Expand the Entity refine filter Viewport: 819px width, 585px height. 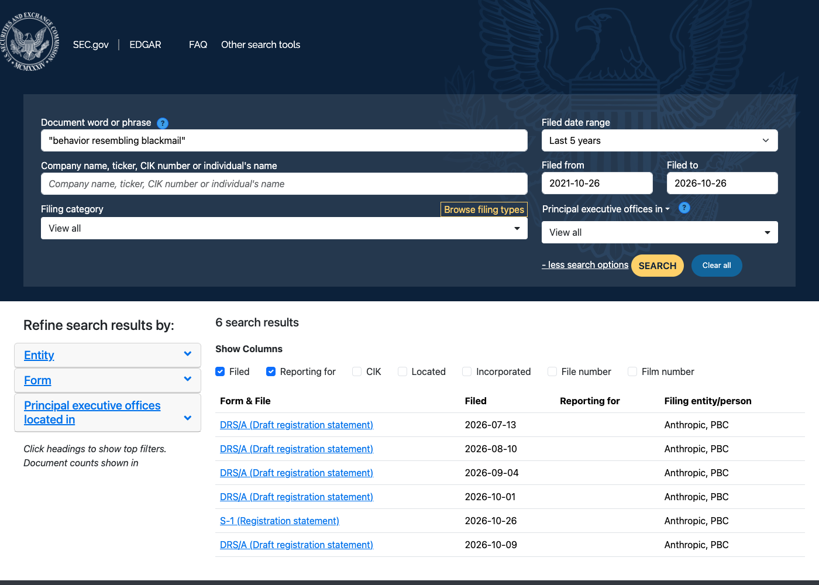108,355
